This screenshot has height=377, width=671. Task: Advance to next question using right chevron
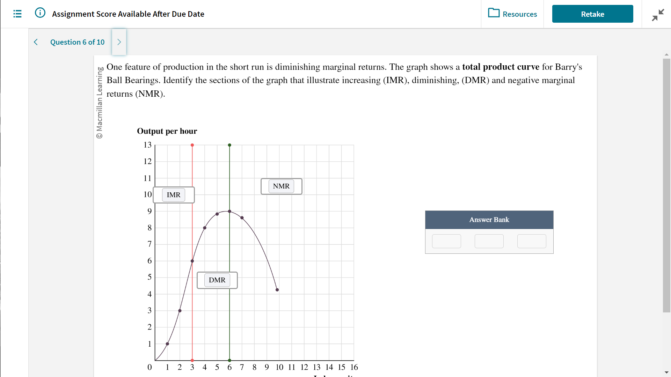(x=119, y=42)
